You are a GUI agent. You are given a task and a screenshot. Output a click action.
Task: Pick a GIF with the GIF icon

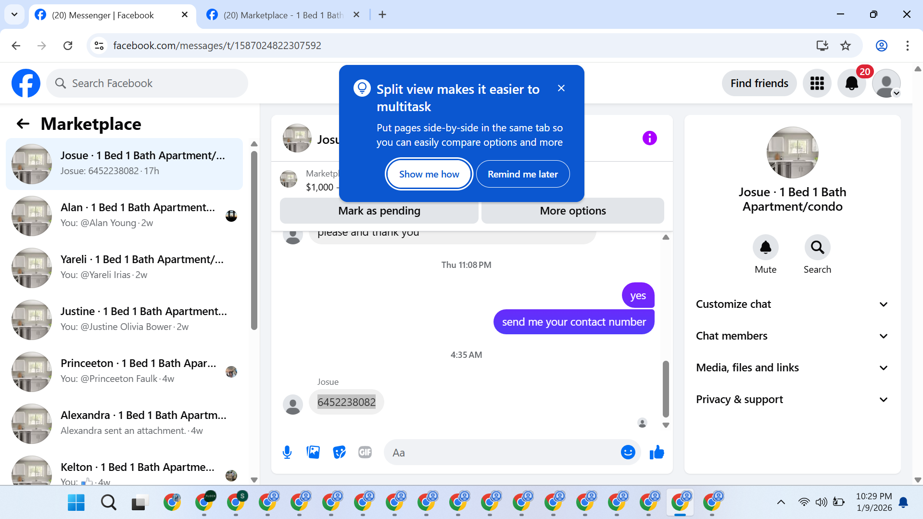coord(365,452)
